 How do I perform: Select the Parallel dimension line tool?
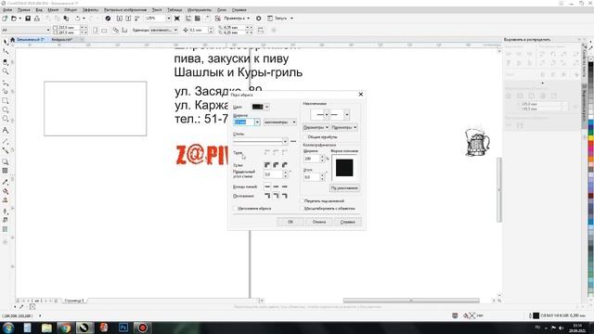coord(6,141)
